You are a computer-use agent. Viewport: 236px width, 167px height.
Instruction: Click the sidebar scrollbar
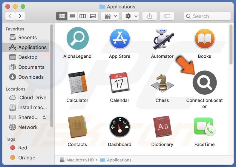[52, 76]
